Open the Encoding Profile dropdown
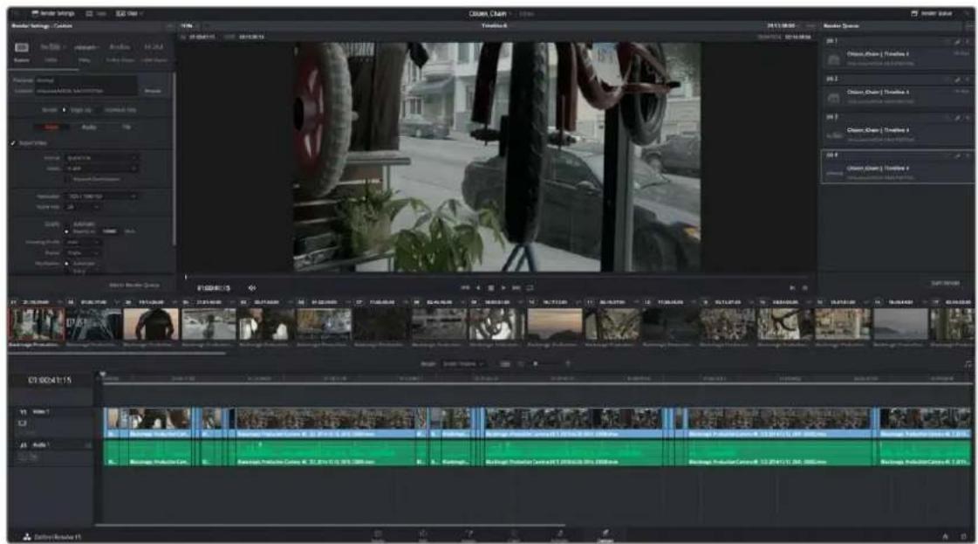This screenshot has height=544, width=978. (x=82, y=243)
